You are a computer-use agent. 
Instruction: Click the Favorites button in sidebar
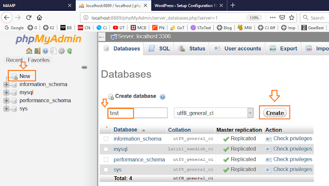[x=39, y=60]
